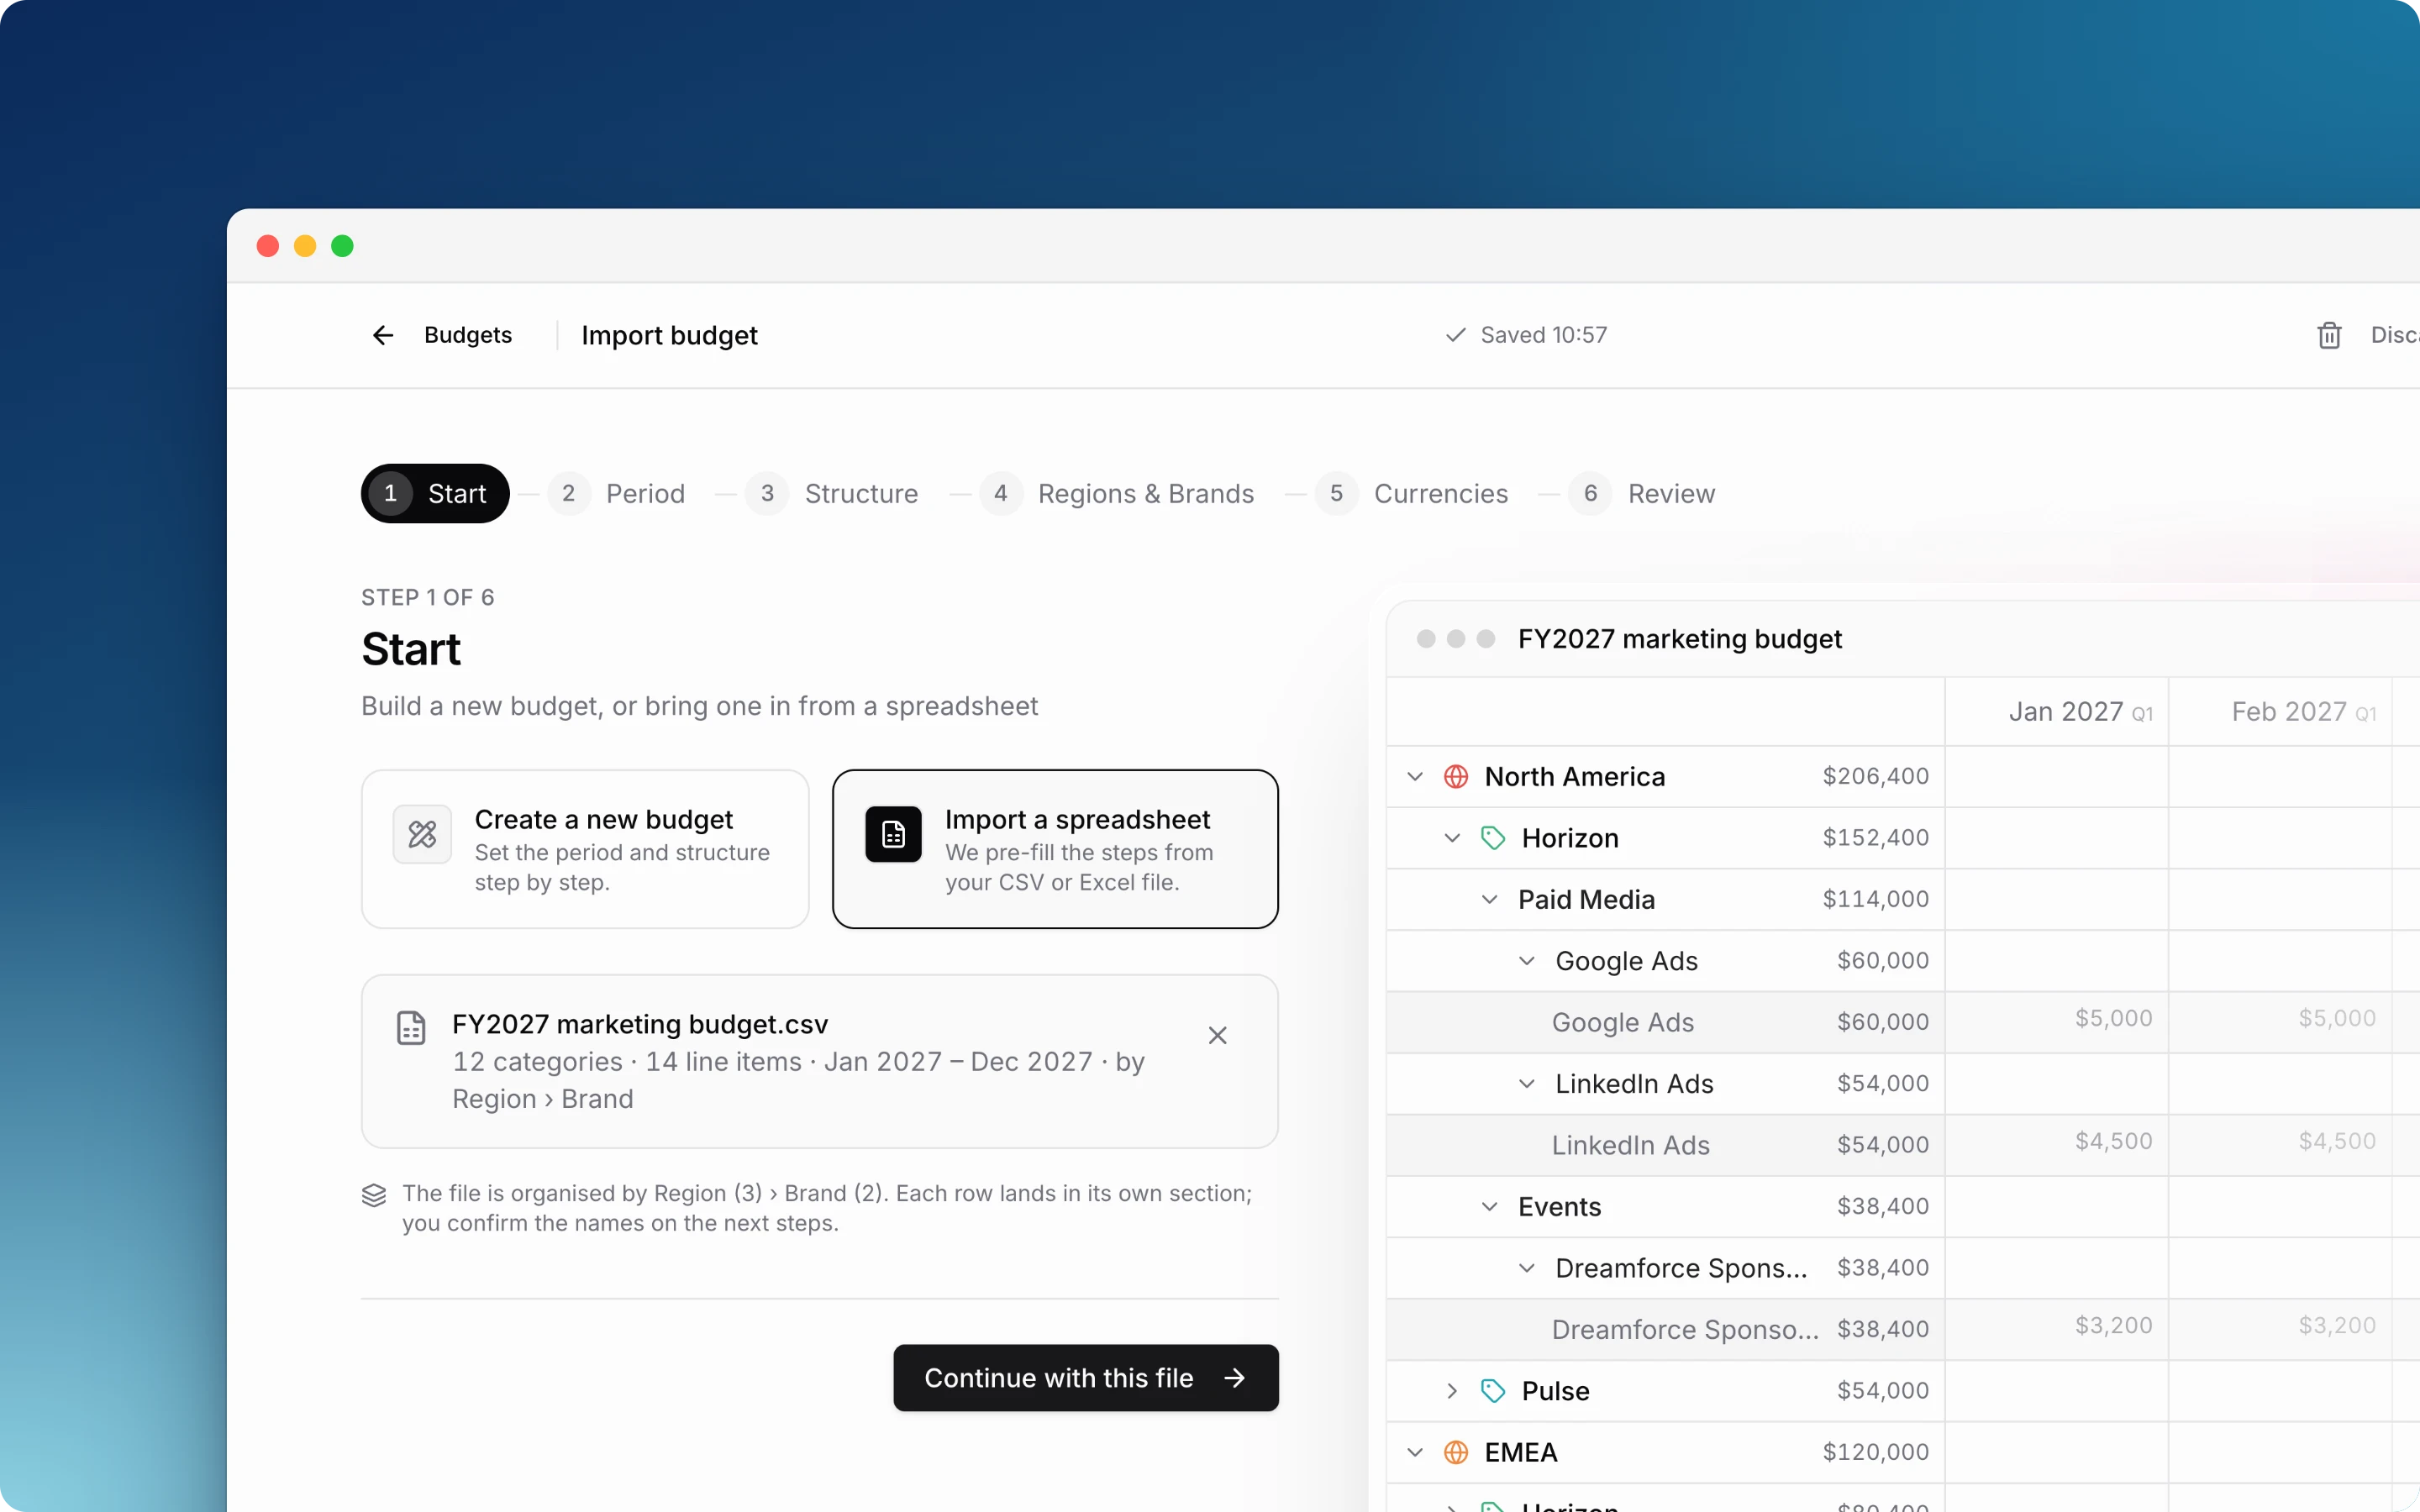Expand the Pulse brand row
Viewport: 2420px width, 1512px height.
(1452, 1391)
